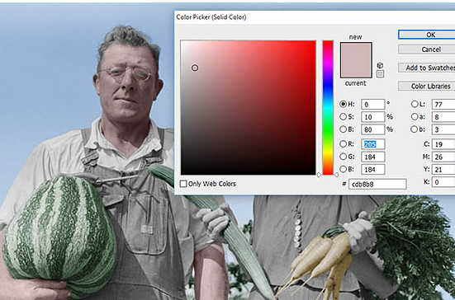This screenshot has width=455, height=300.
Task: Select the R red radio button
Action: point(343,144)
